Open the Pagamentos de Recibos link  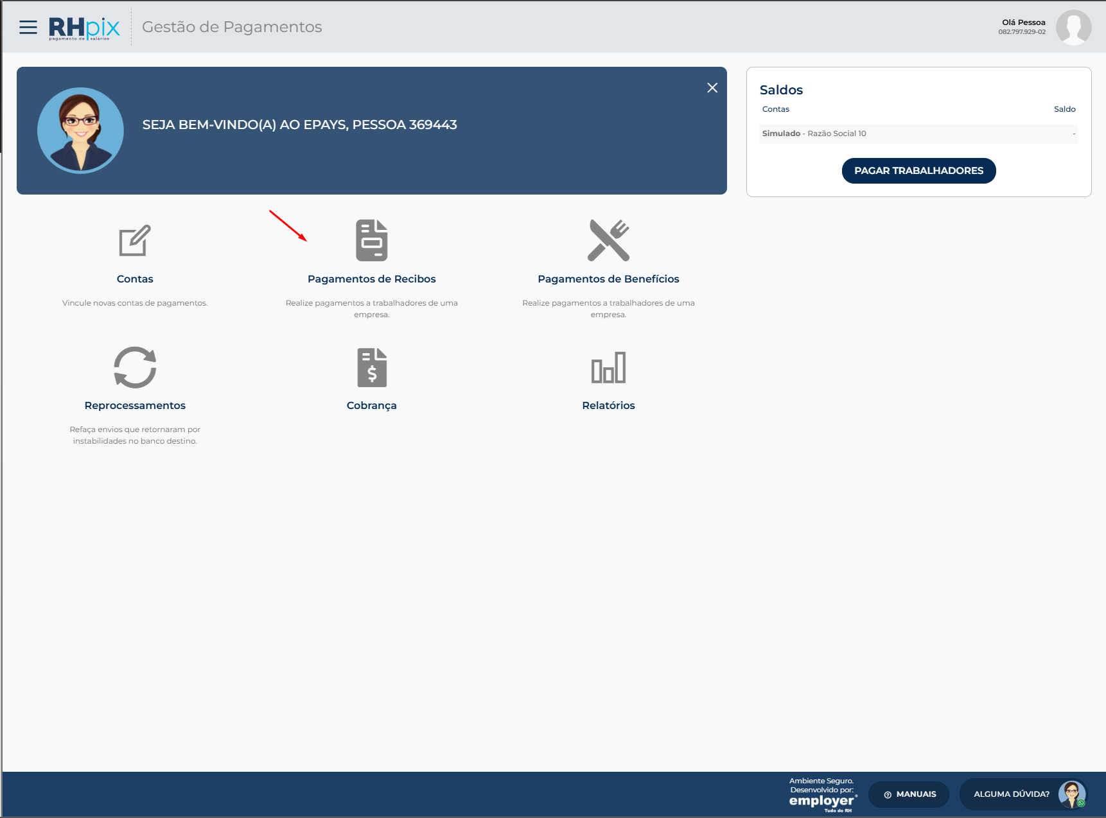coord(372,279)
